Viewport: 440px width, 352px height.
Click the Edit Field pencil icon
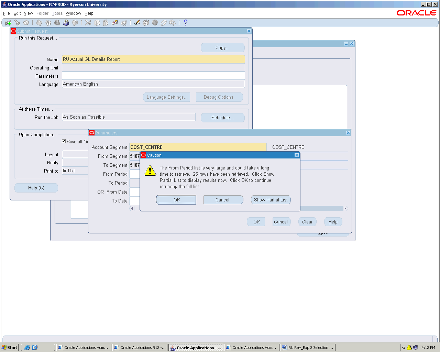(x=137, y=23)
